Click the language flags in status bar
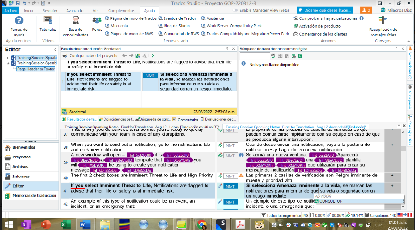 pyautogui.click(x=405, y=215)
